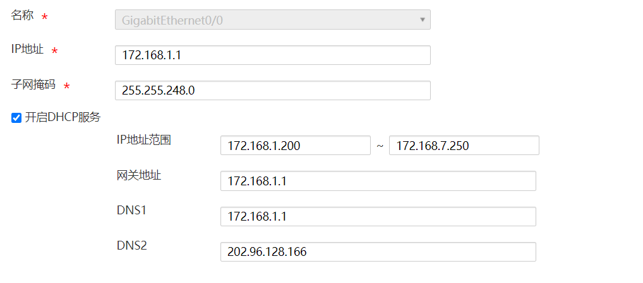The image size is (643, 283).
Task: Click the arrow on the 名称 dropdown
Action: point(422,20)
